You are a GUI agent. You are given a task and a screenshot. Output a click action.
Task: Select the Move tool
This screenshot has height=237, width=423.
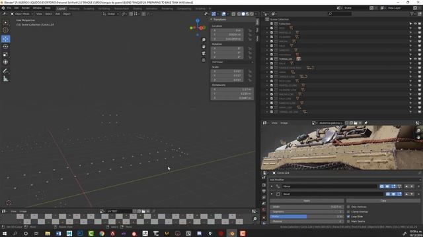pyautogui.click(x=5, y=39)
